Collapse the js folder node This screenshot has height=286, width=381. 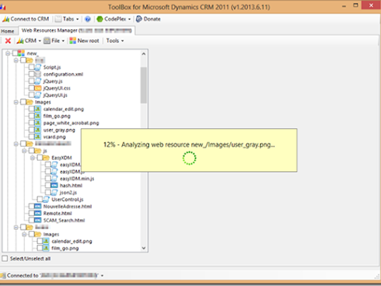click(x=24, y=151)
